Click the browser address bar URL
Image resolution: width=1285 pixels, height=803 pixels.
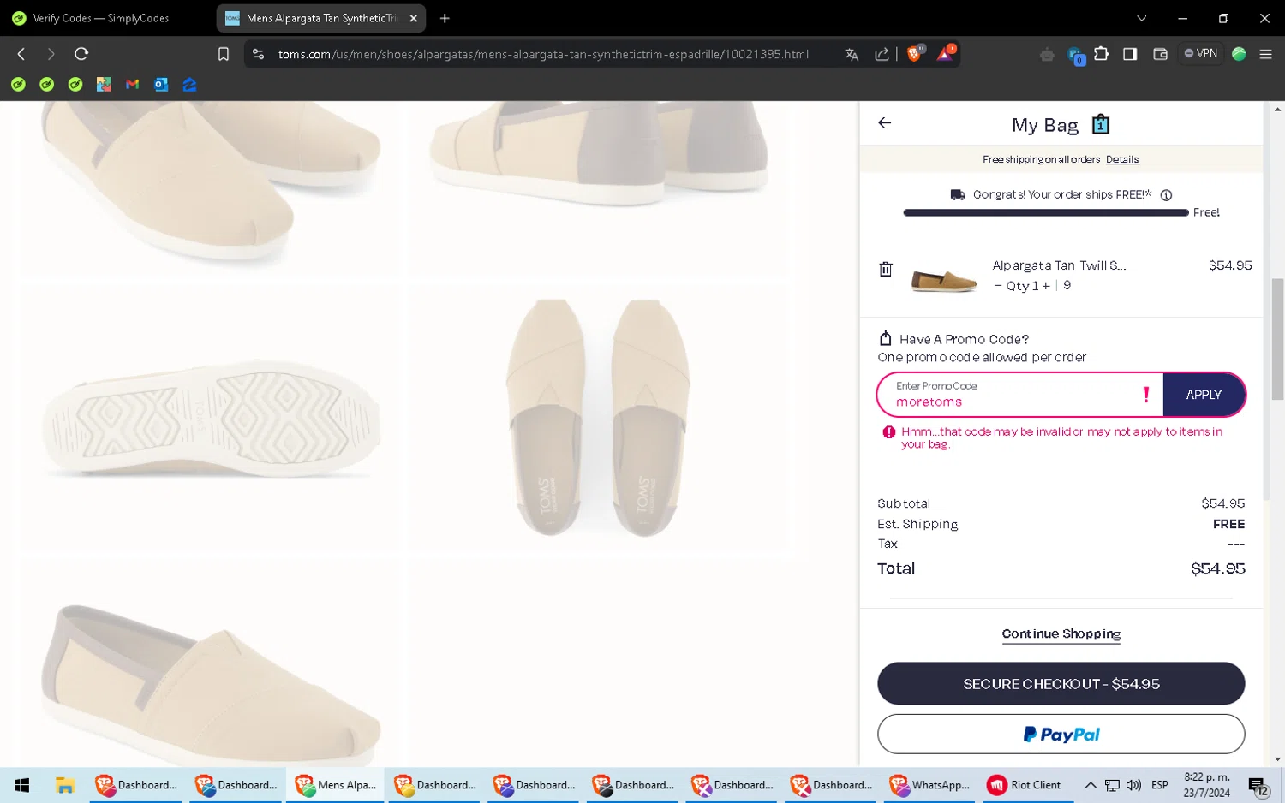[543, 54]
